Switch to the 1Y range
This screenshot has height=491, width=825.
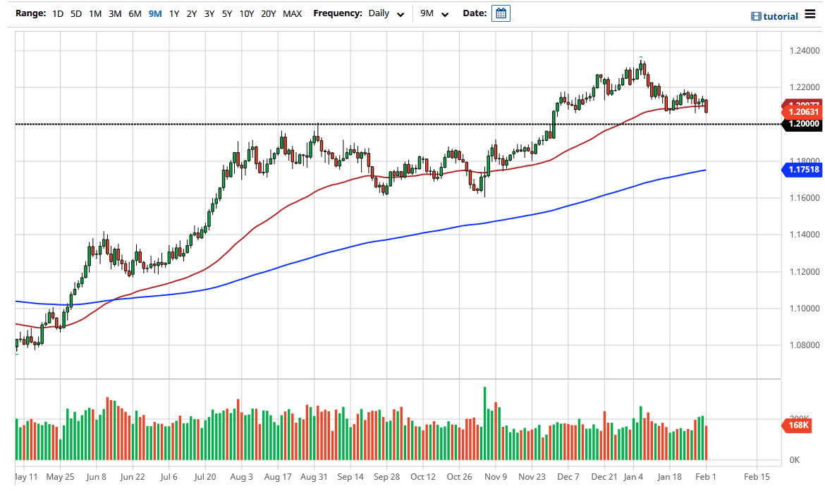[x=173, y=13]
